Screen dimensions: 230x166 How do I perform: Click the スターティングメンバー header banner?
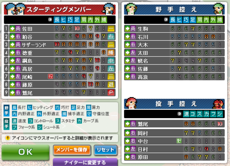(x=60, y=9)
